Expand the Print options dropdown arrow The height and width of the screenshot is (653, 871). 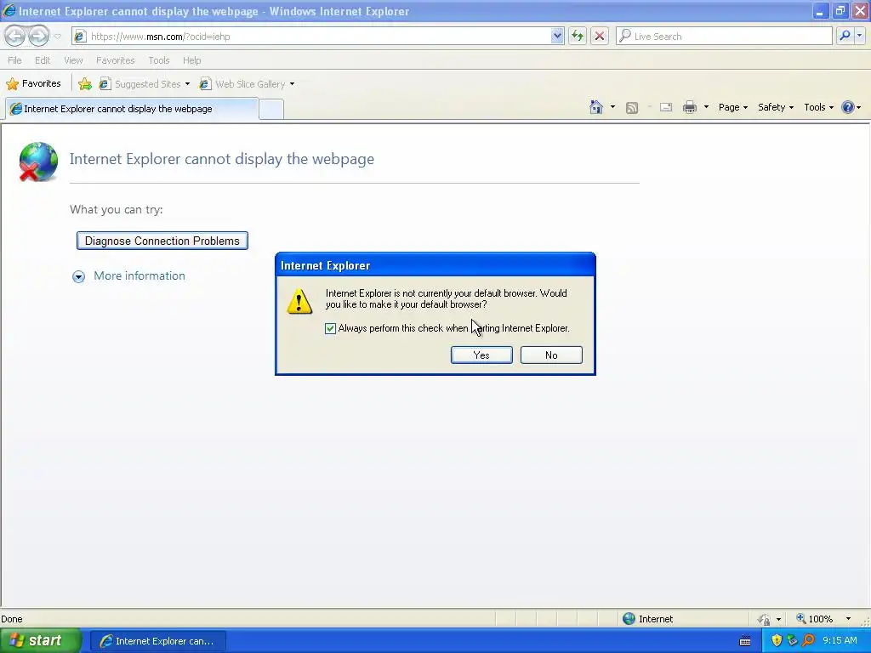coord(706,107)
